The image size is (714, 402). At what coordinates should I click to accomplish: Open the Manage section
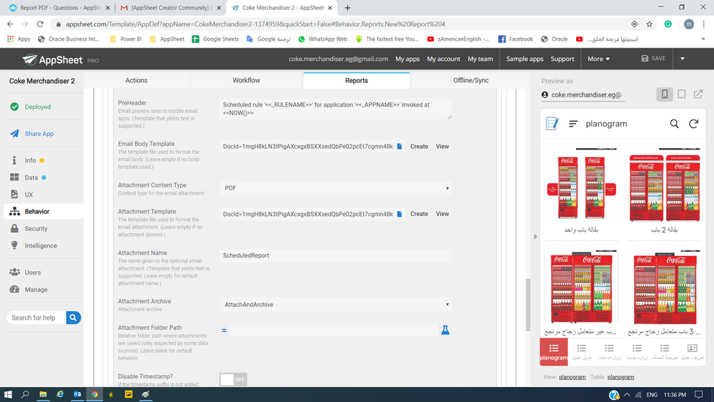(29, 290)
